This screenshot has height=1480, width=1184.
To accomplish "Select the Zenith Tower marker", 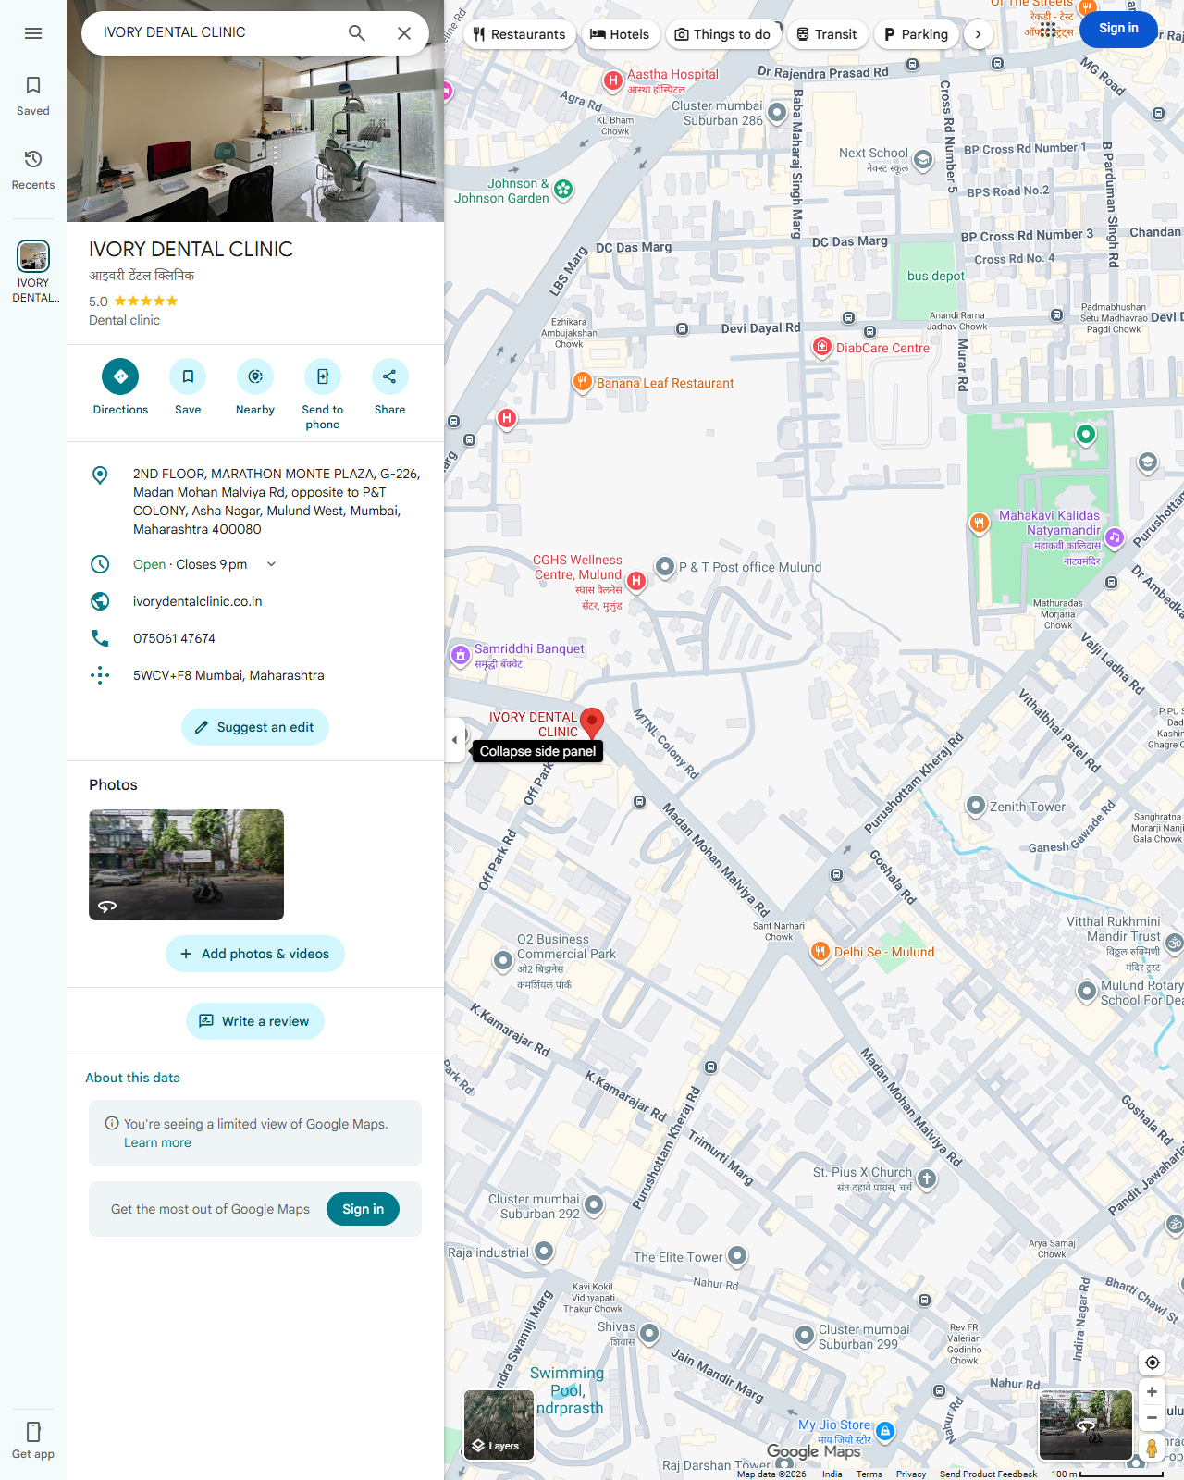I will click(976, 806).
